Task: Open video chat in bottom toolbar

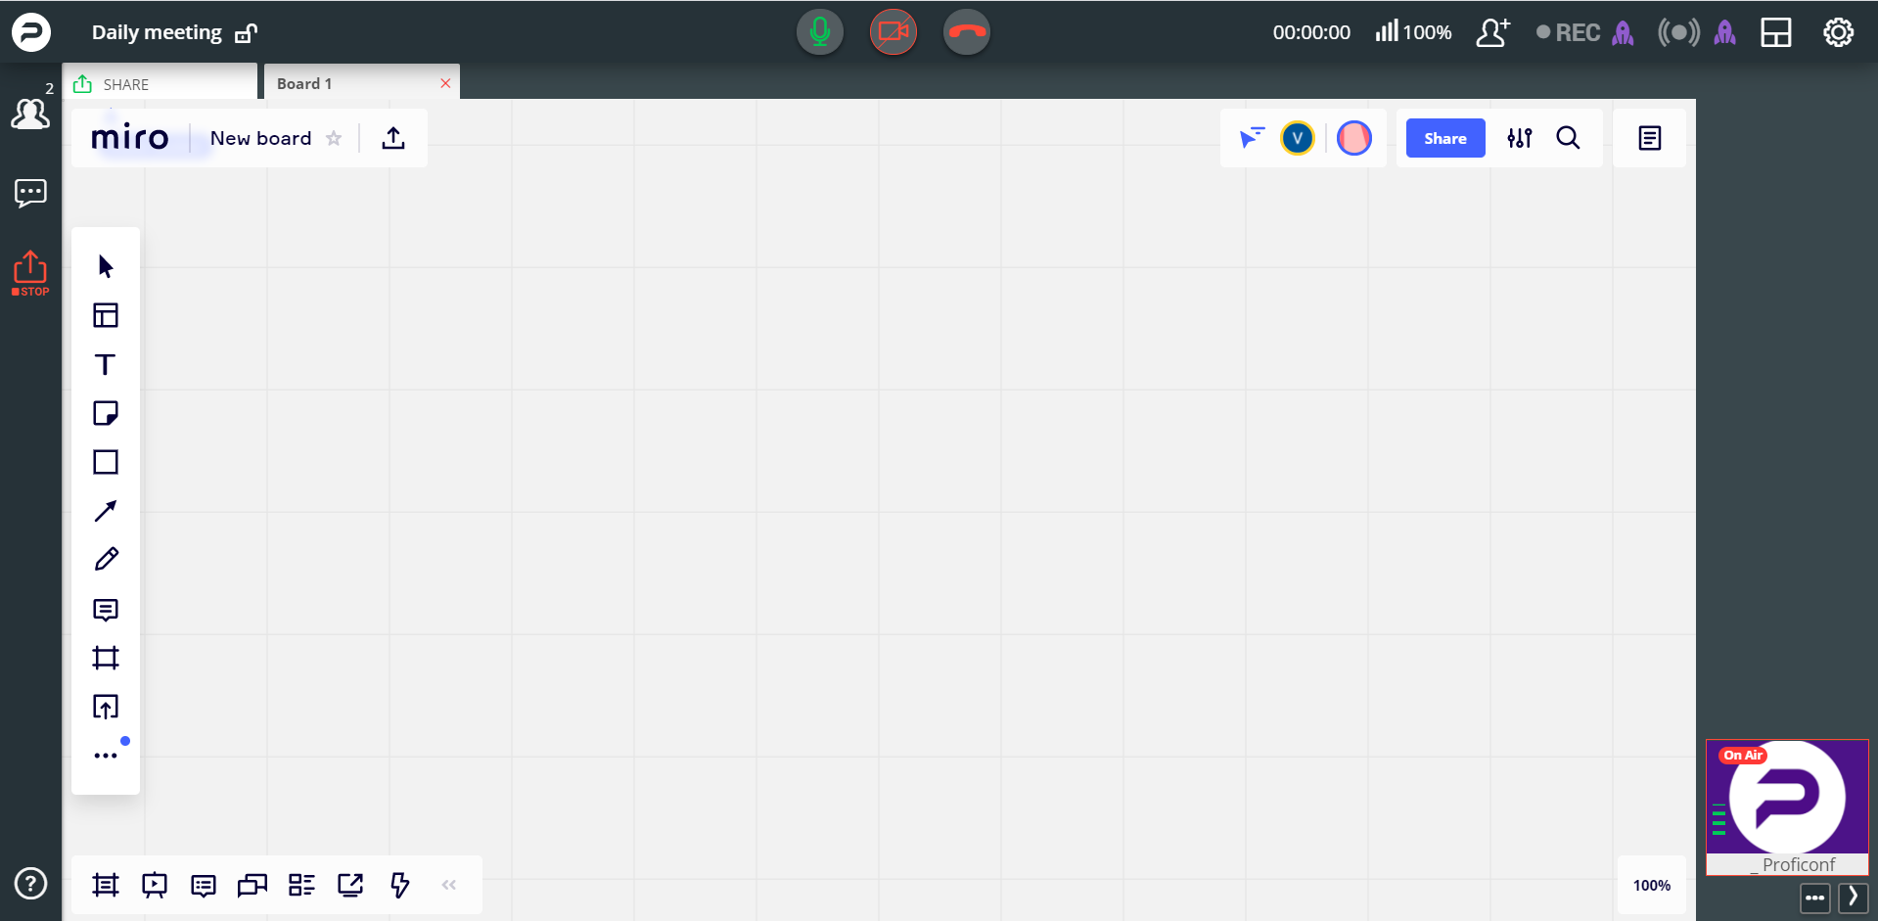Action: click(252, 886)
